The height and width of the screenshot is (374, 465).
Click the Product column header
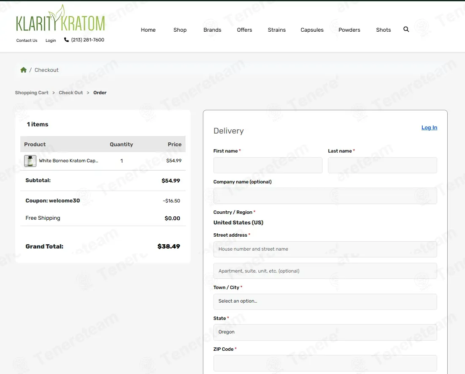click(x=35, y=145)
